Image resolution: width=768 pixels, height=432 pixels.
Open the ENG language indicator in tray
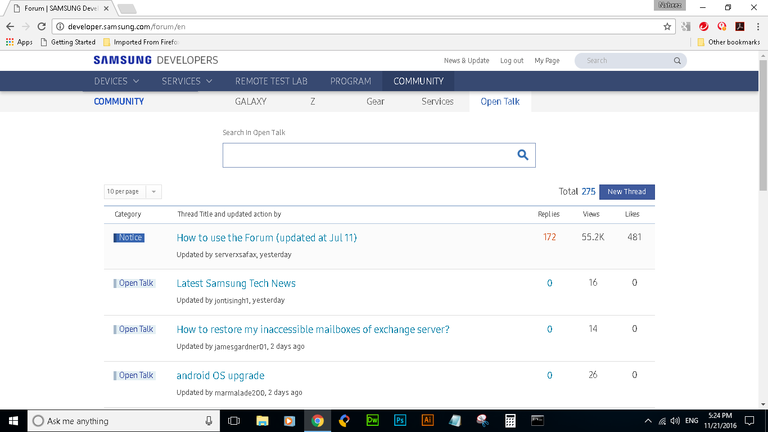692,421
